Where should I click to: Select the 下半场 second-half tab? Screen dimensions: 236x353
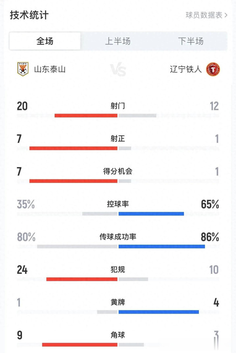[x=190, y=41]
